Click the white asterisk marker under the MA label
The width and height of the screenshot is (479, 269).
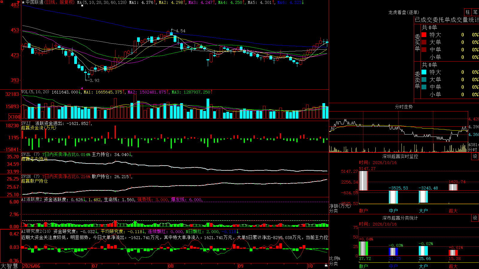click(x=82, y=6)
